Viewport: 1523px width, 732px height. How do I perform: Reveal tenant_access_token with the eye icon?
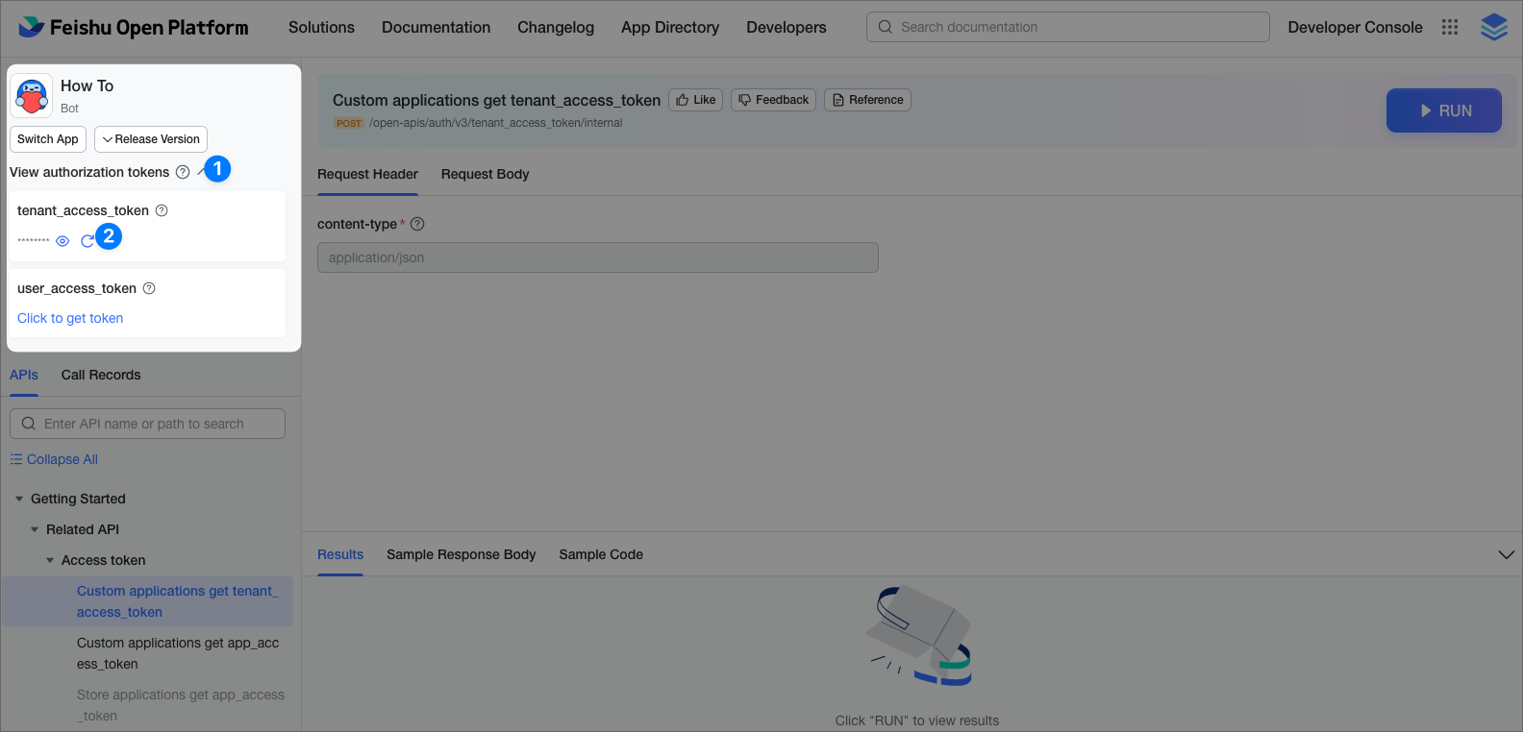[62, 241]
